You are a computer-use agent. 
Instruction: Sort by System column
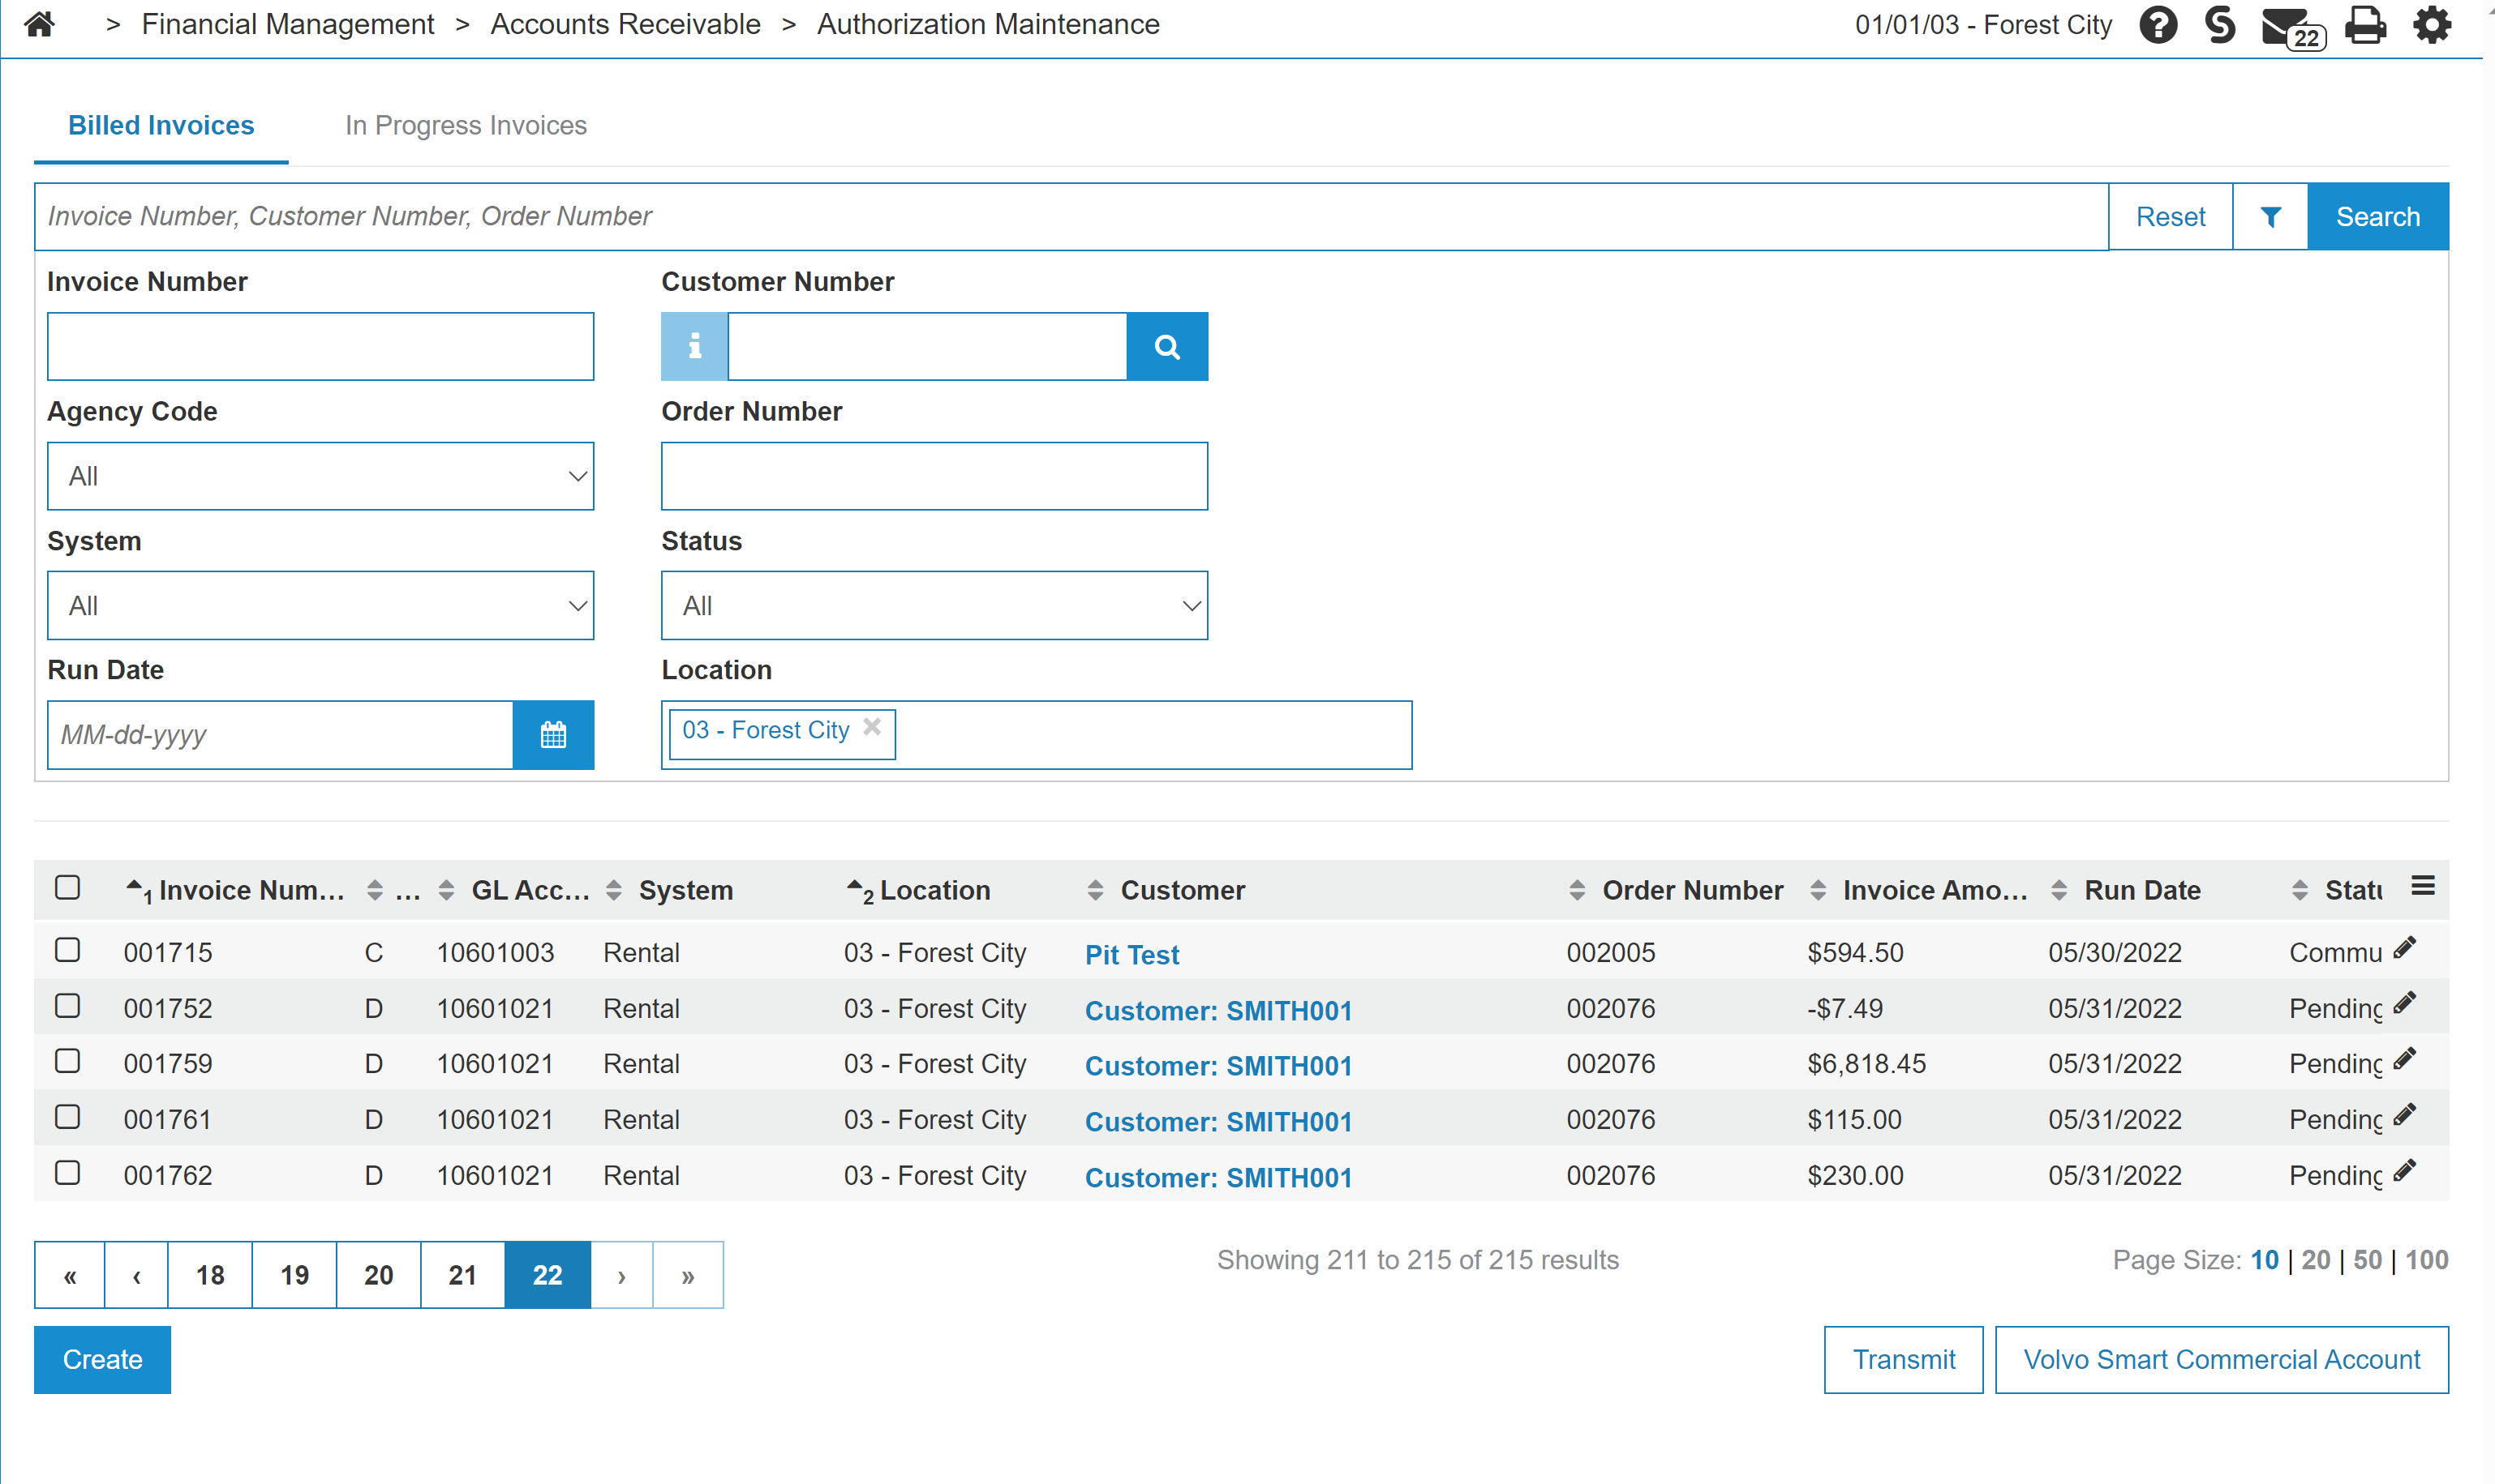coord(669,890)
